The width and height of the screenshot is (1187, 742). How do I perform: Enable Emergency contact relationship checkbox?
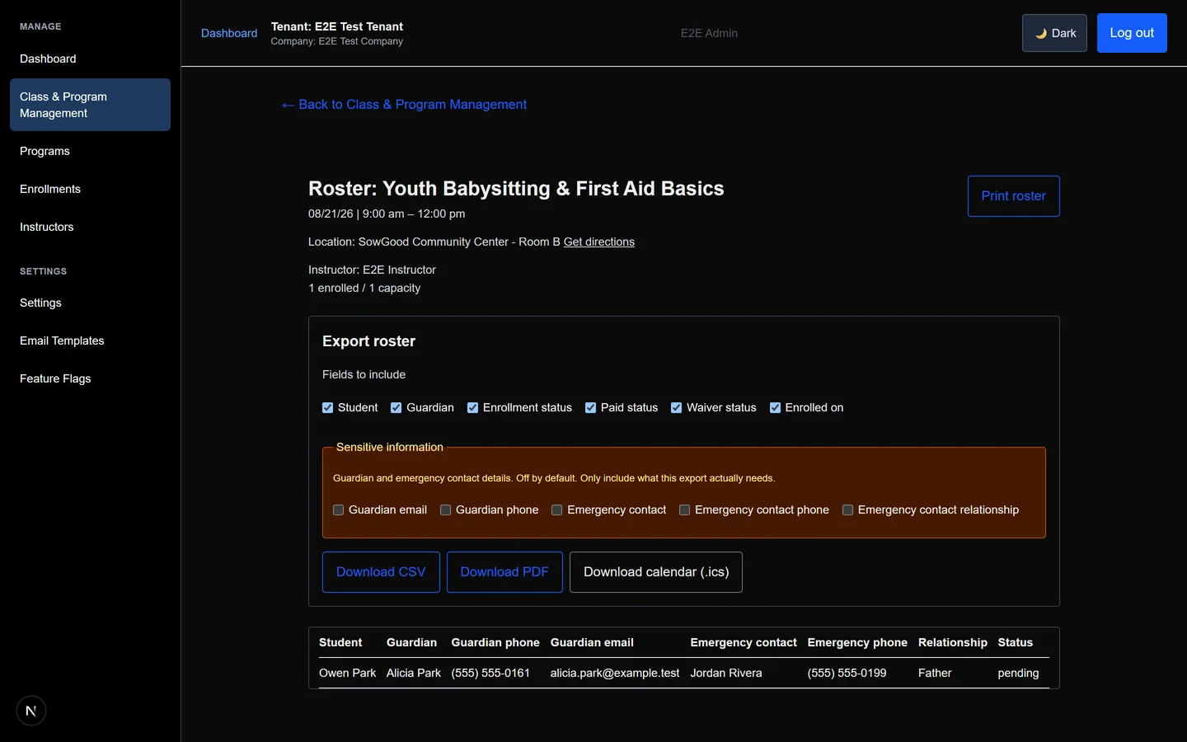(848, 510)
